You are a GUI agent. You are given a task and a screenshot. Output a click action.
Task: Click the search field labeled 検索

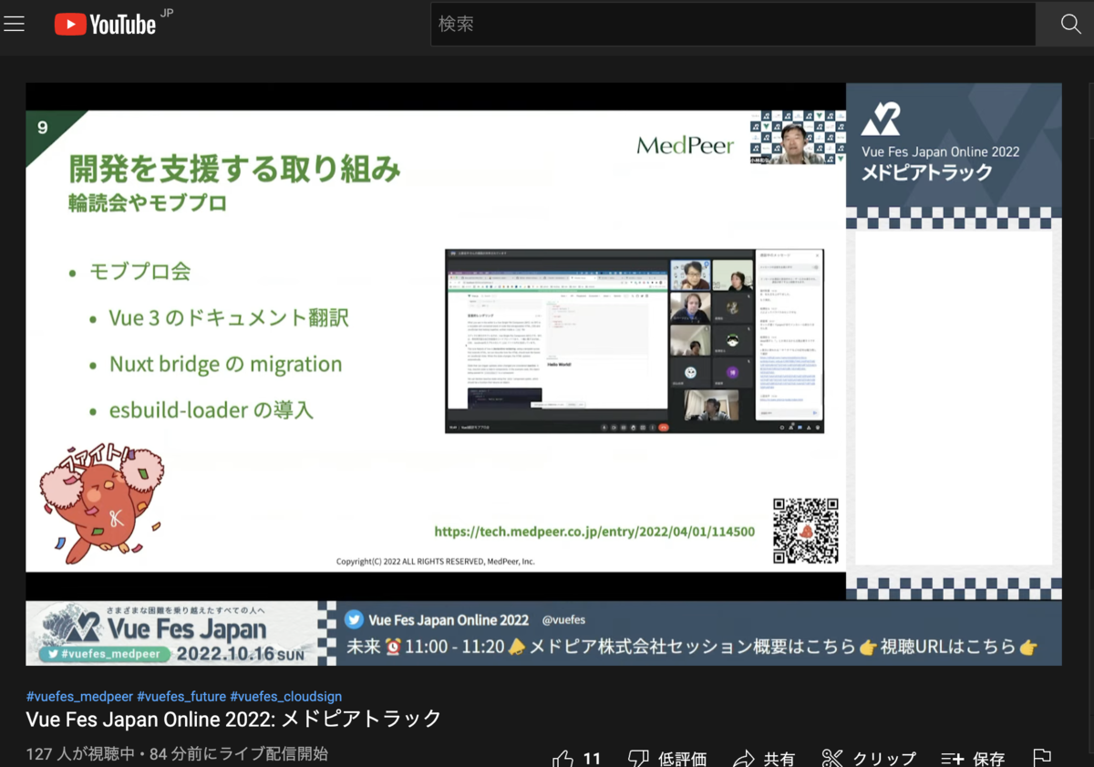tap(733, 24)
